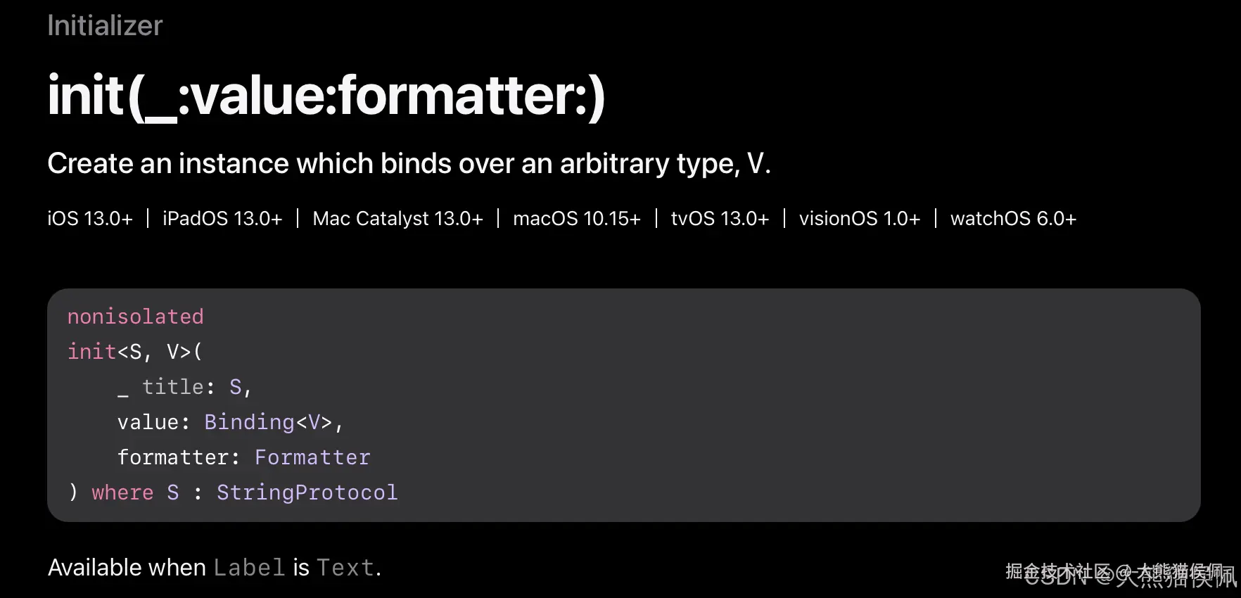The width and height of the screenshot is (1241, 598).
Task: Click the sentence describing an arbitrary type V
Action: coord(409,164)
